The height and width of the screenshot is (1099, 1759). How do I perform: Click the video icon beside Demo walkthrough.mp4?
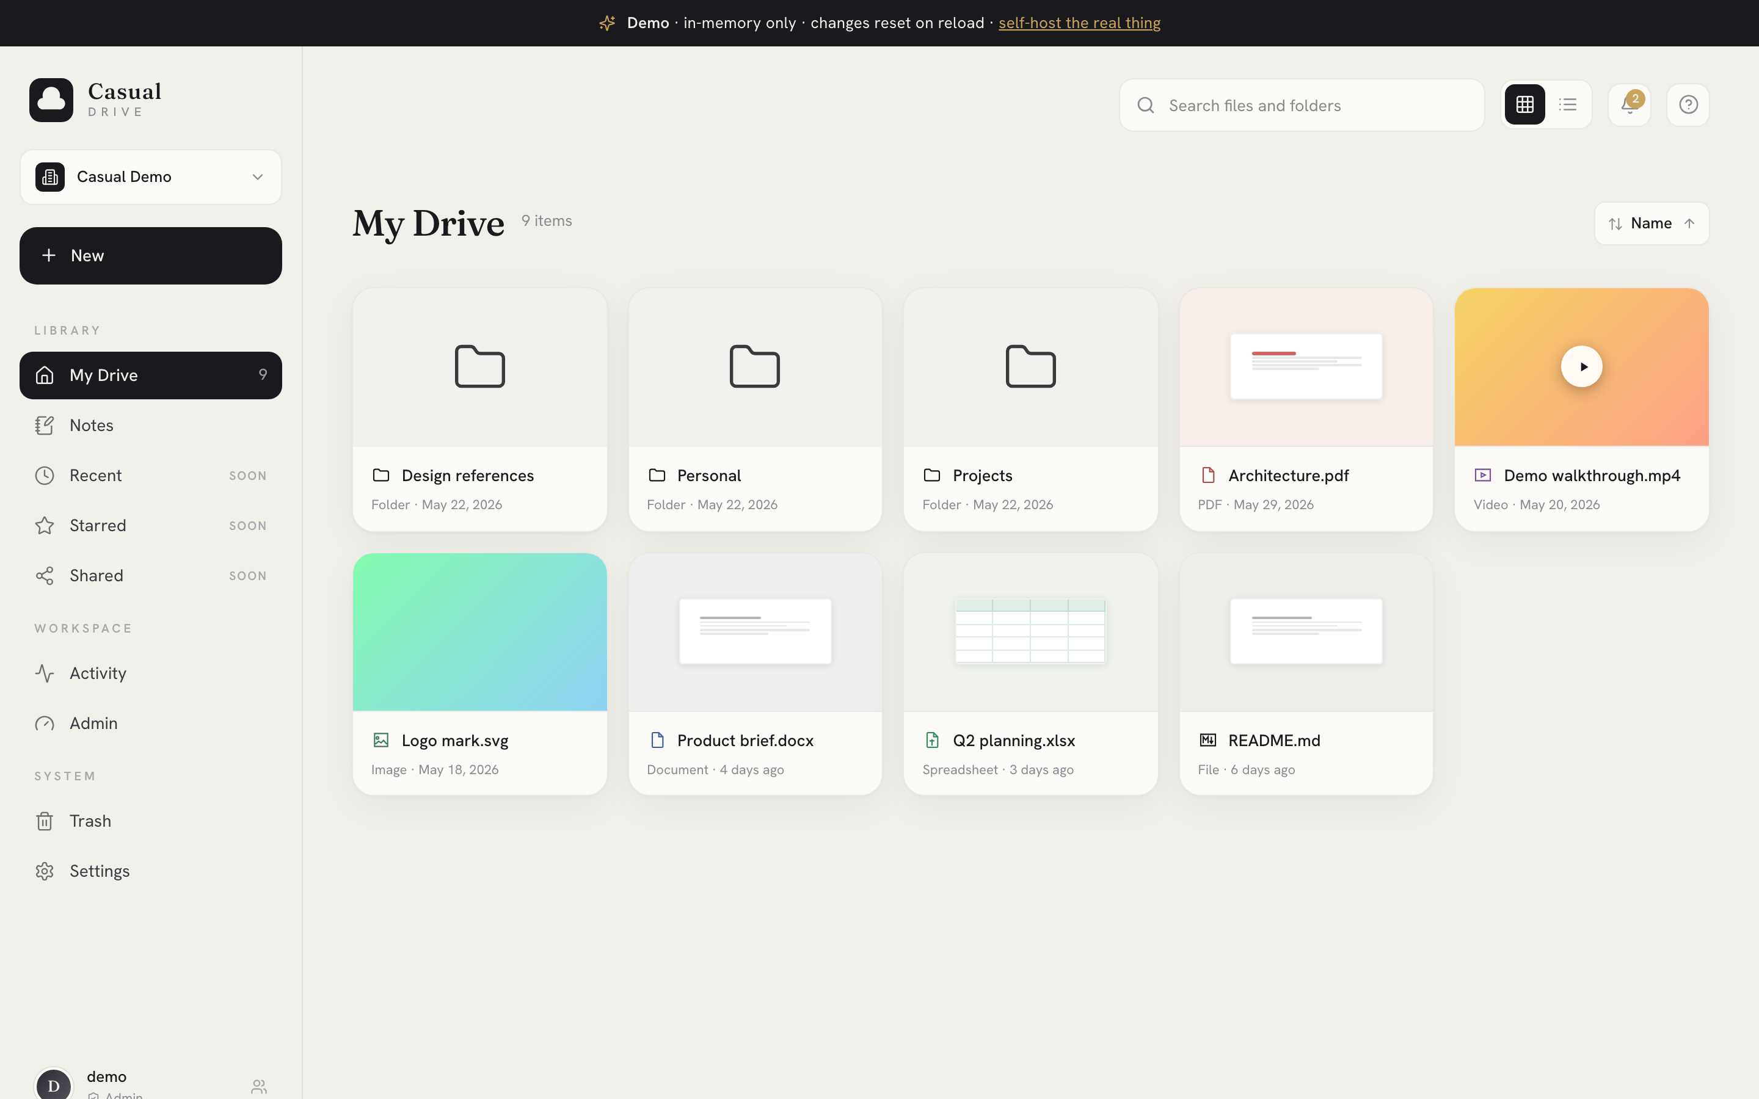(1483, 476)
